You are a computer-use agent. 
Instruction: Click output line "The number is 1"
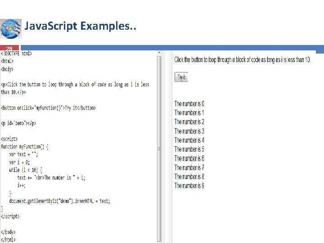[x=189, y=112]
